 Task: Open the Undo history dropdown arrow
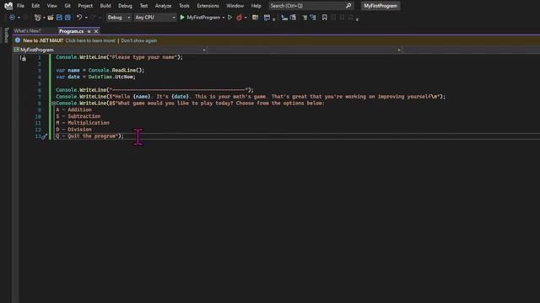(x=86, y=18)
